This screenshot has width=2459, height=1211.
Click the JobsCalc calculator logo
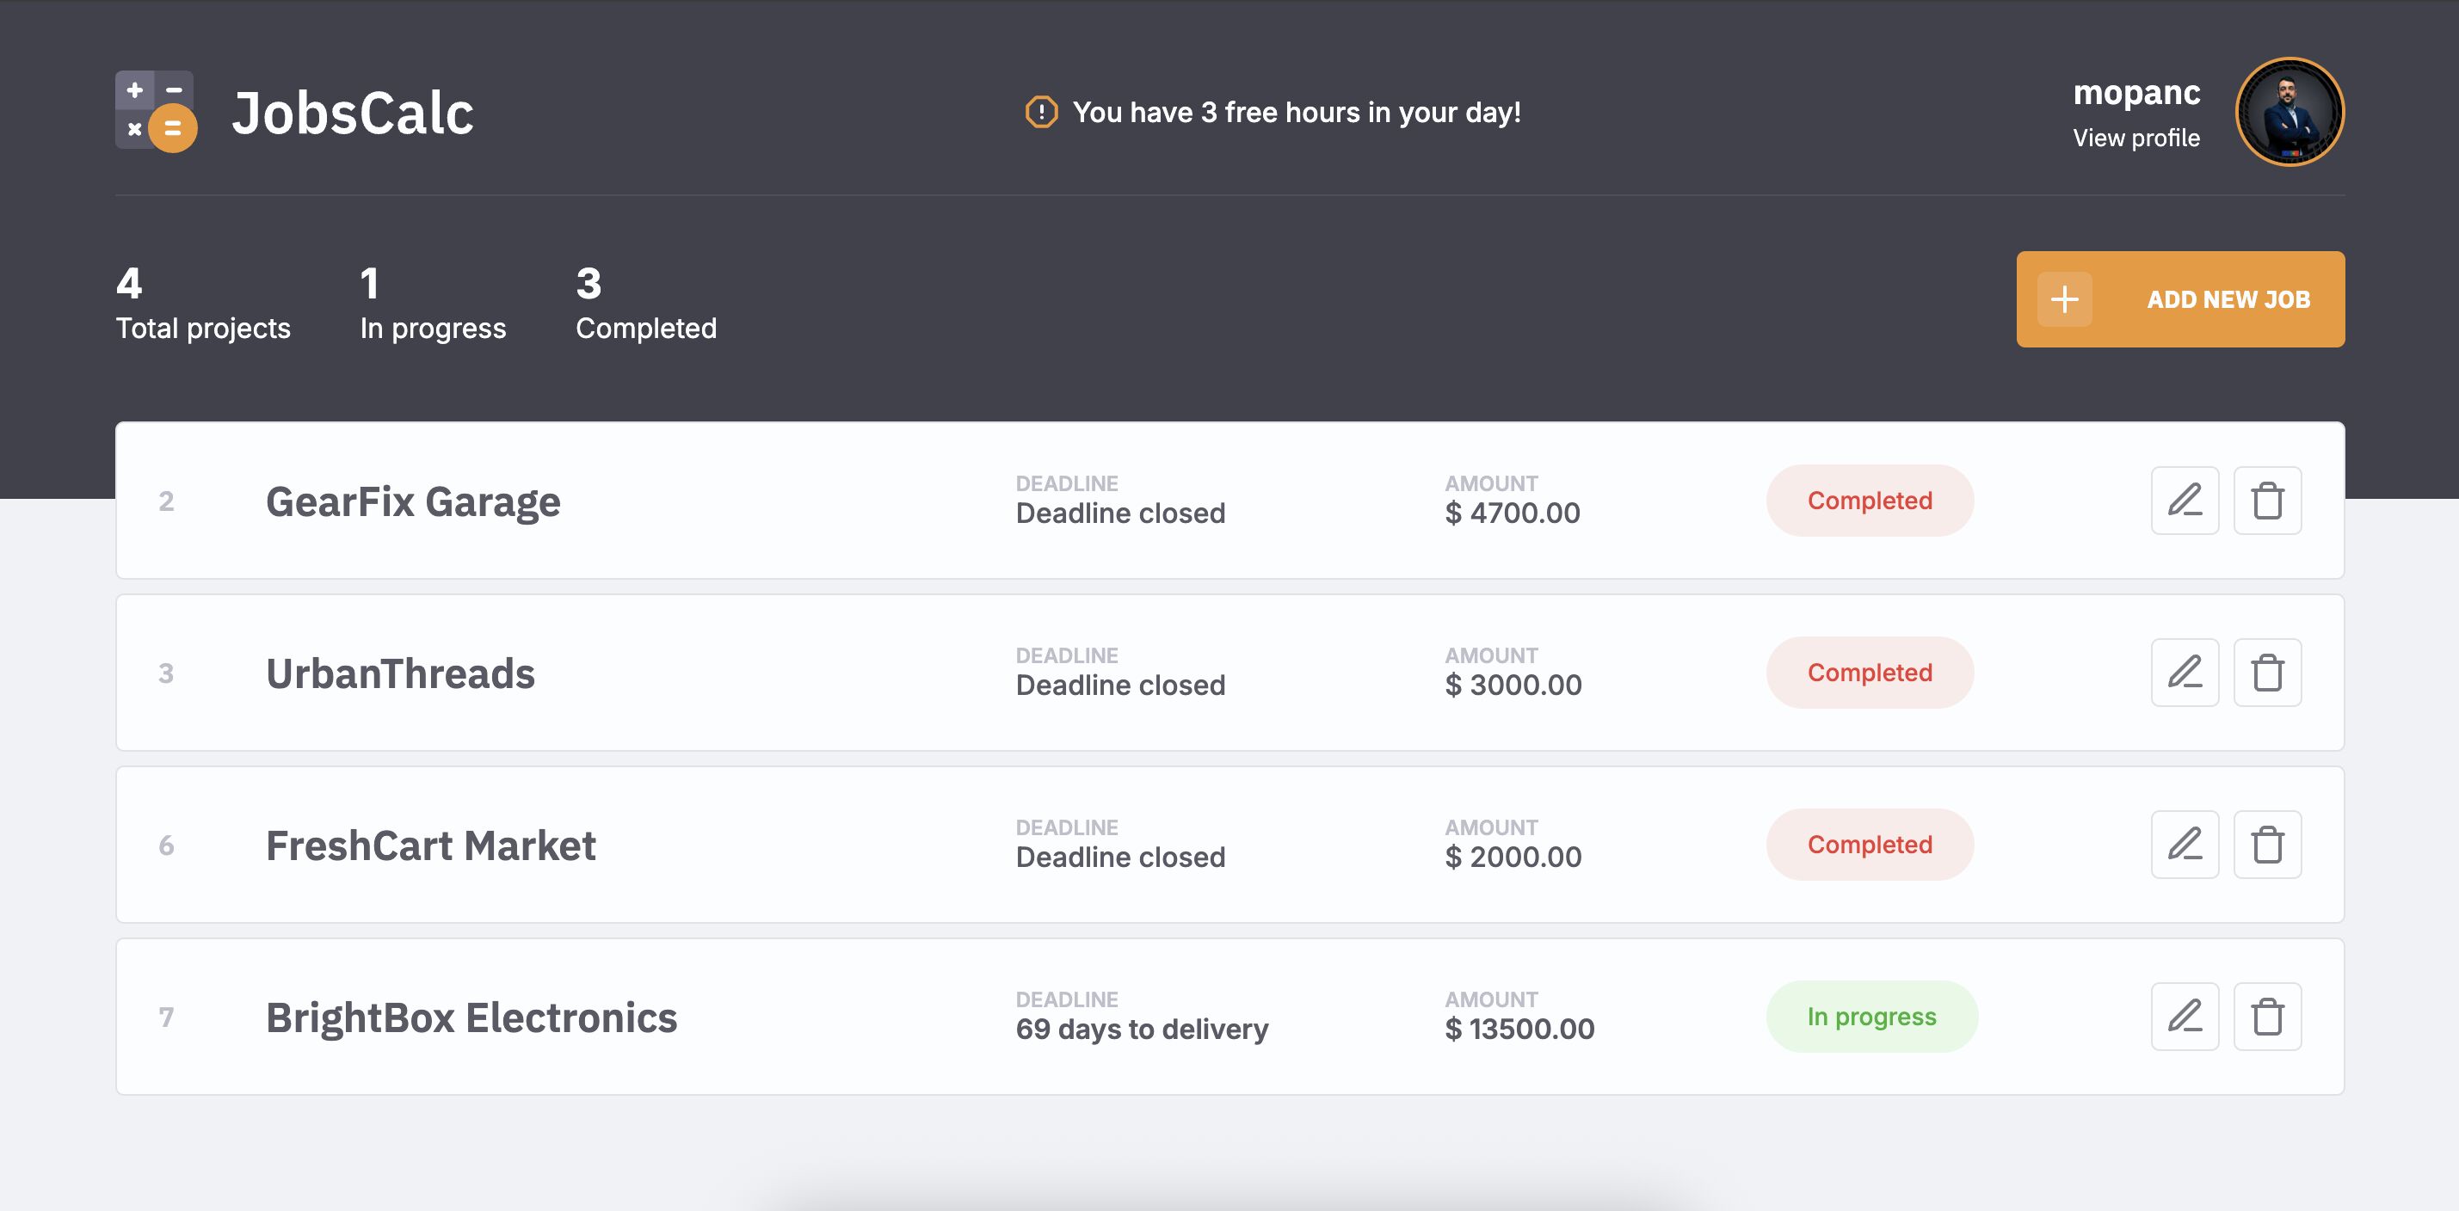[157, 112]
